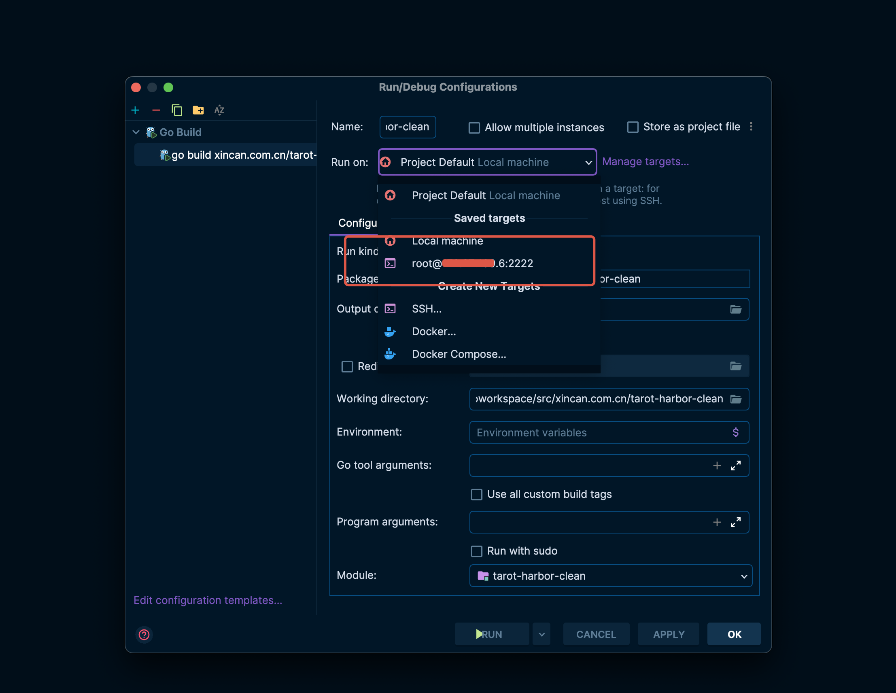Open the Run button dropdown arrow

pos(541,634)
